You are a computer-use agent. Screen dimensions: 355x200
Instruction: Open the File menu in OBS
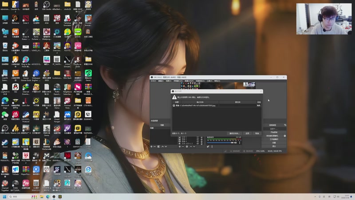(x=153, y=81)
